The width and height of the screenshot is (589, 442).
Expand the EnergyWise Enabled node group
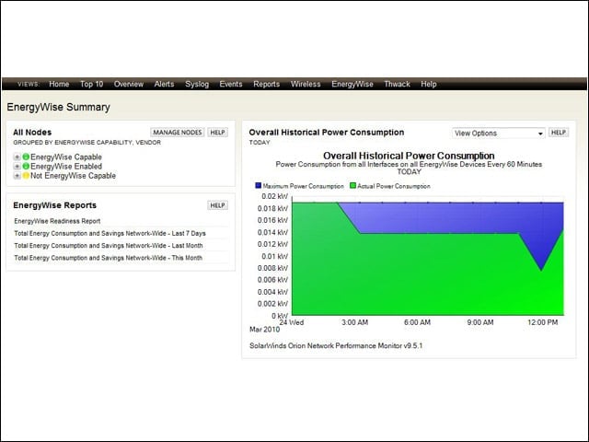pyautogui.click(x=17, y=167)
